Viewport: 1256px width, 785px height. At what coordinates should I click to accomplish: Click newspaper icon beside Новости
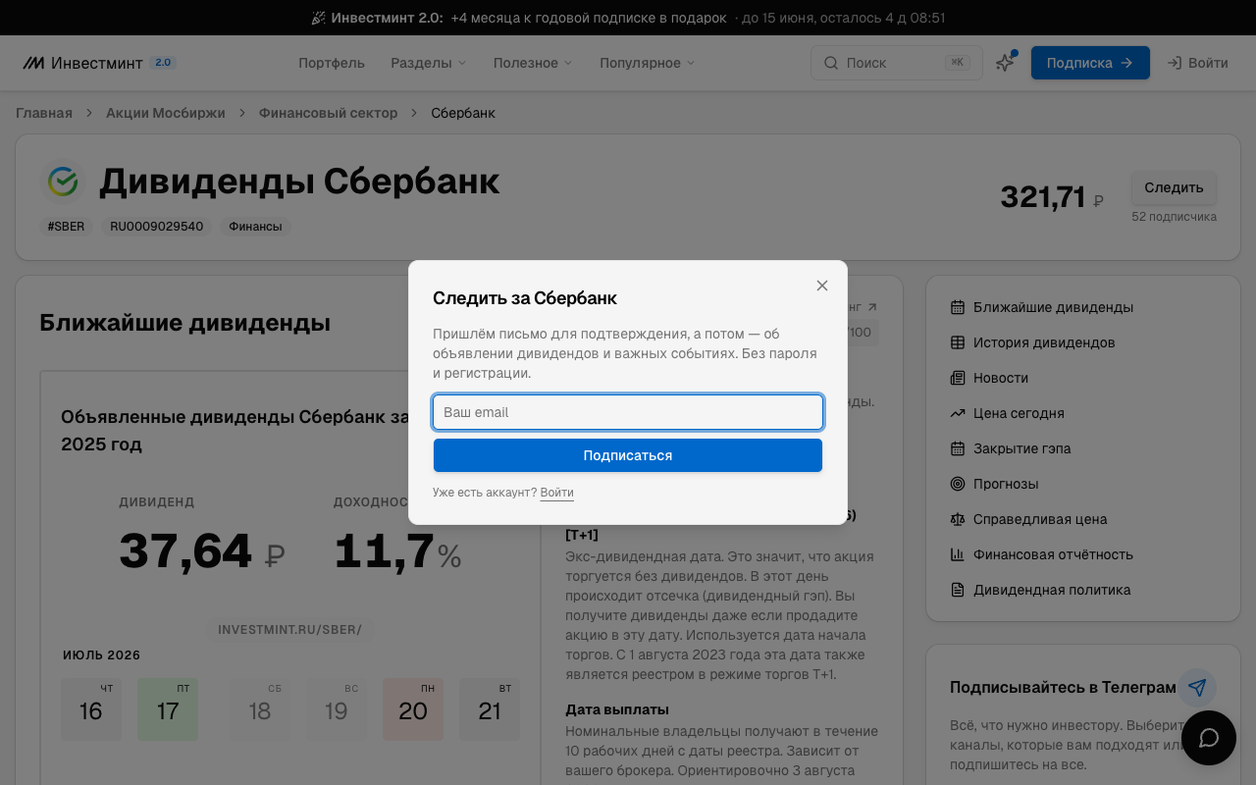pos(958,378)
